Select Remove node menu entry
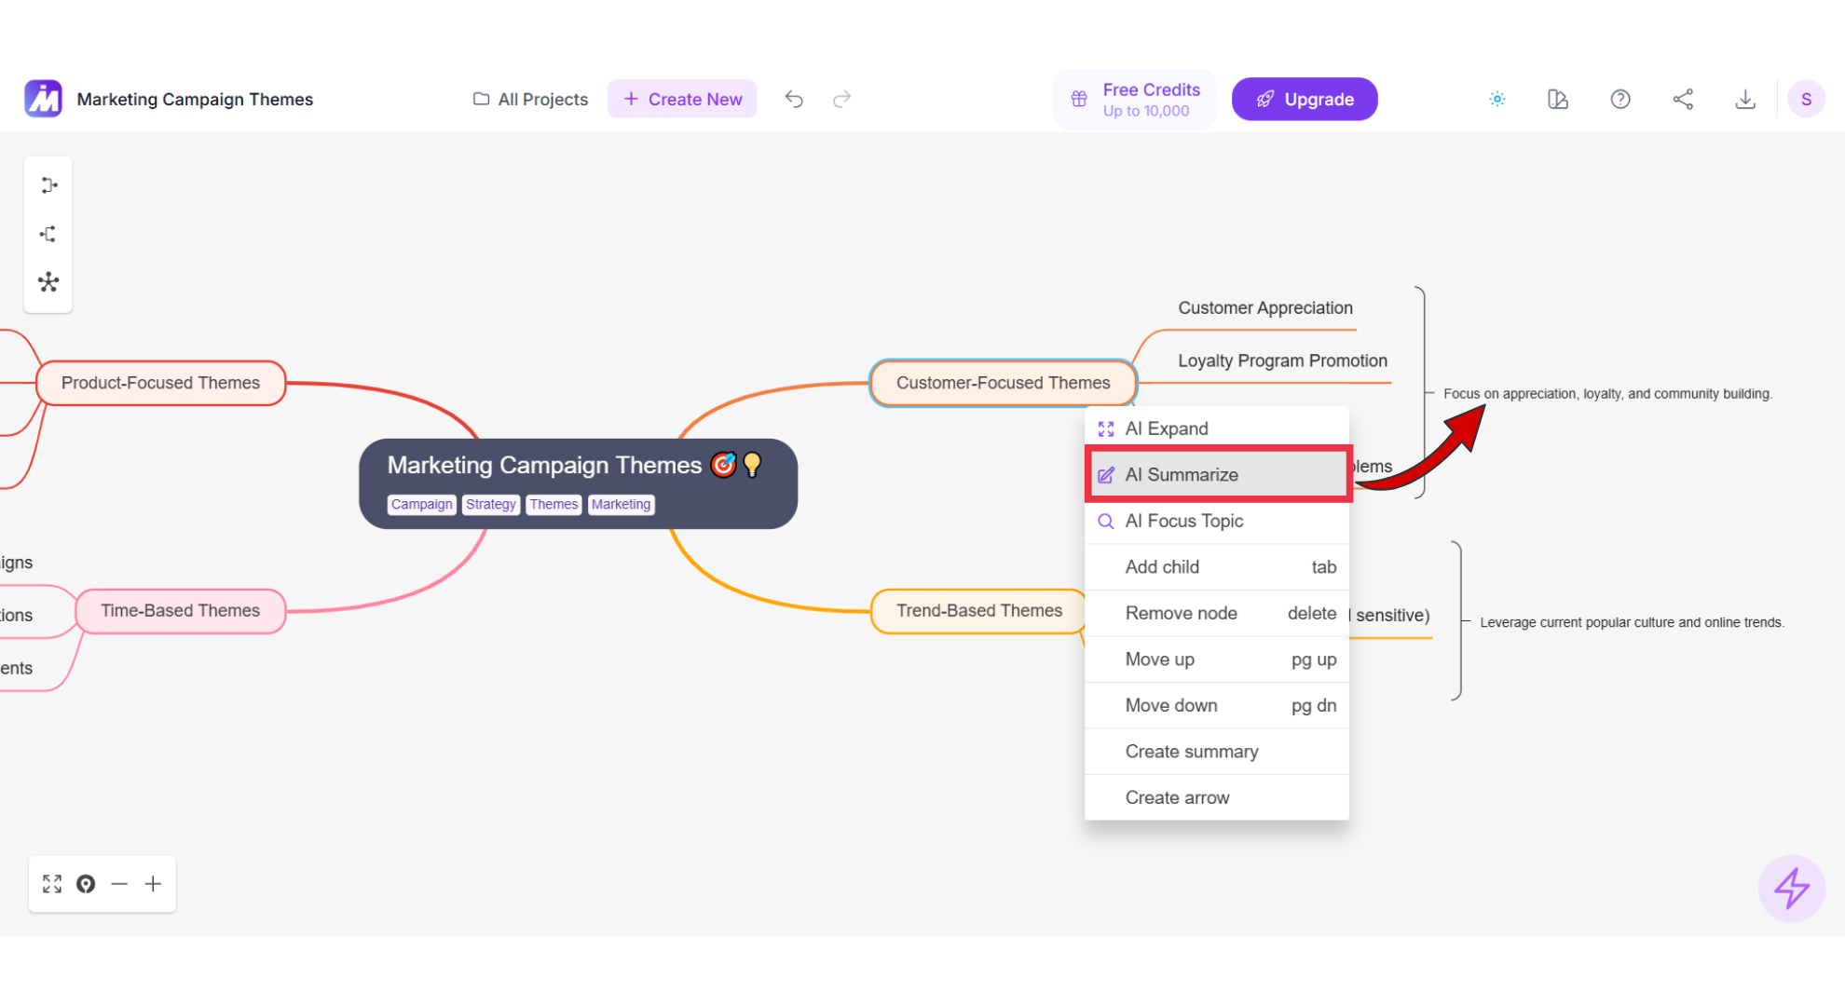This screenshot has height=1006, width=1845. point(1217,613)
